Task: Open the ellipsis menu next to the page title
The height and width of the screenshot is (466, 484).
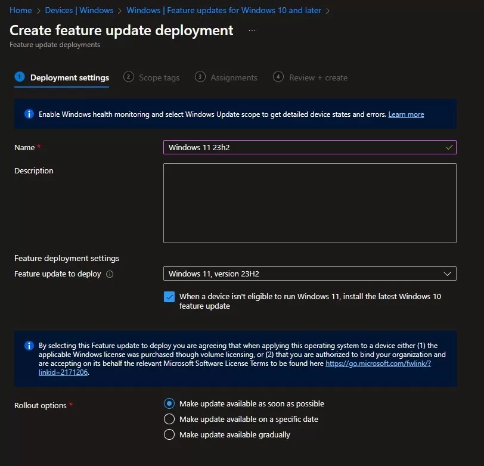Action: [x=252, y=30]
